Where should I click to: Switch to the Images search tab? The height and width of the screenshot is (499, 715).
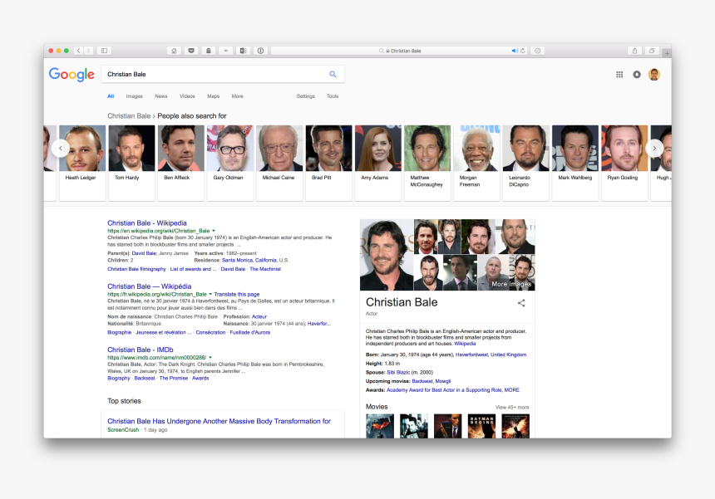click(134, 96)
